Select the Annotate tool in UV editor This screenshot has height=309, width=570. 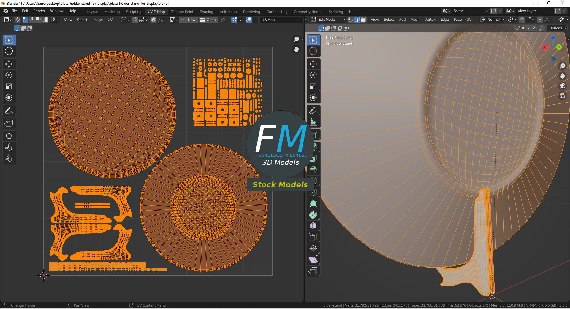[x=9, y=111]
